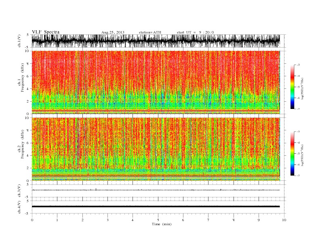320x247 pixels.
Task: Click the ch.2 color scale "log(PSD)" label
Action: pyautogui.click(x=302, y=155)
